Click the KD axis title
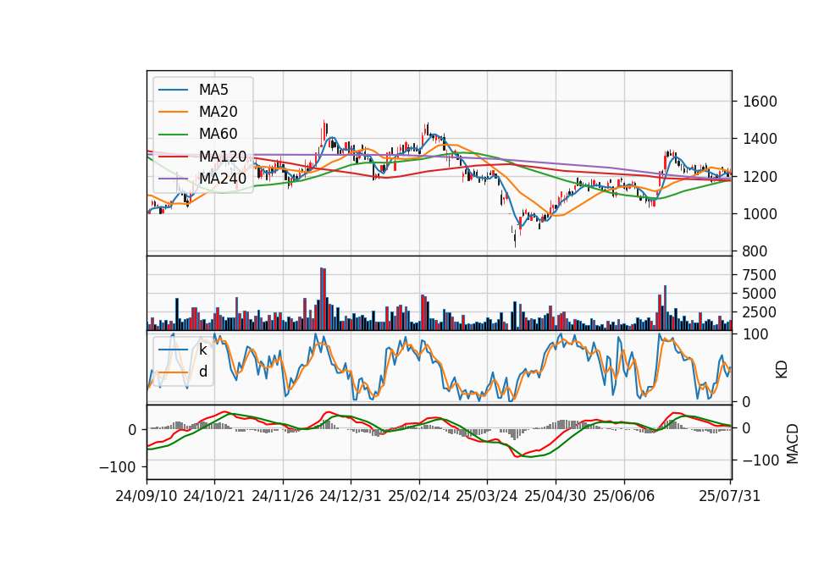The image size is (813, 584). click(x=782, y=369)
